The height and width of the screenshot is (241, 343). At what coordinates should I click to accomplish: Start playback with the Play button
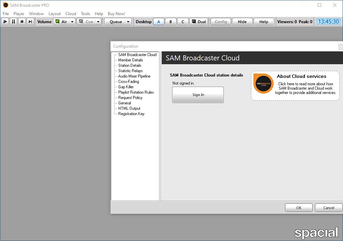coord(5,21)
